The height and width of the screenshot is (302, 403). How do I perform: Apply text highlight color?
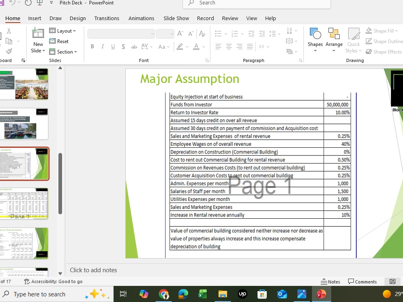(180, 46)
